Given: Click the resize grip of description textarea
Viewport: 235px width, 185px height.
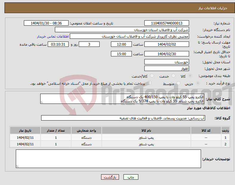Looking at the screenshot, I should coord(42,102).
